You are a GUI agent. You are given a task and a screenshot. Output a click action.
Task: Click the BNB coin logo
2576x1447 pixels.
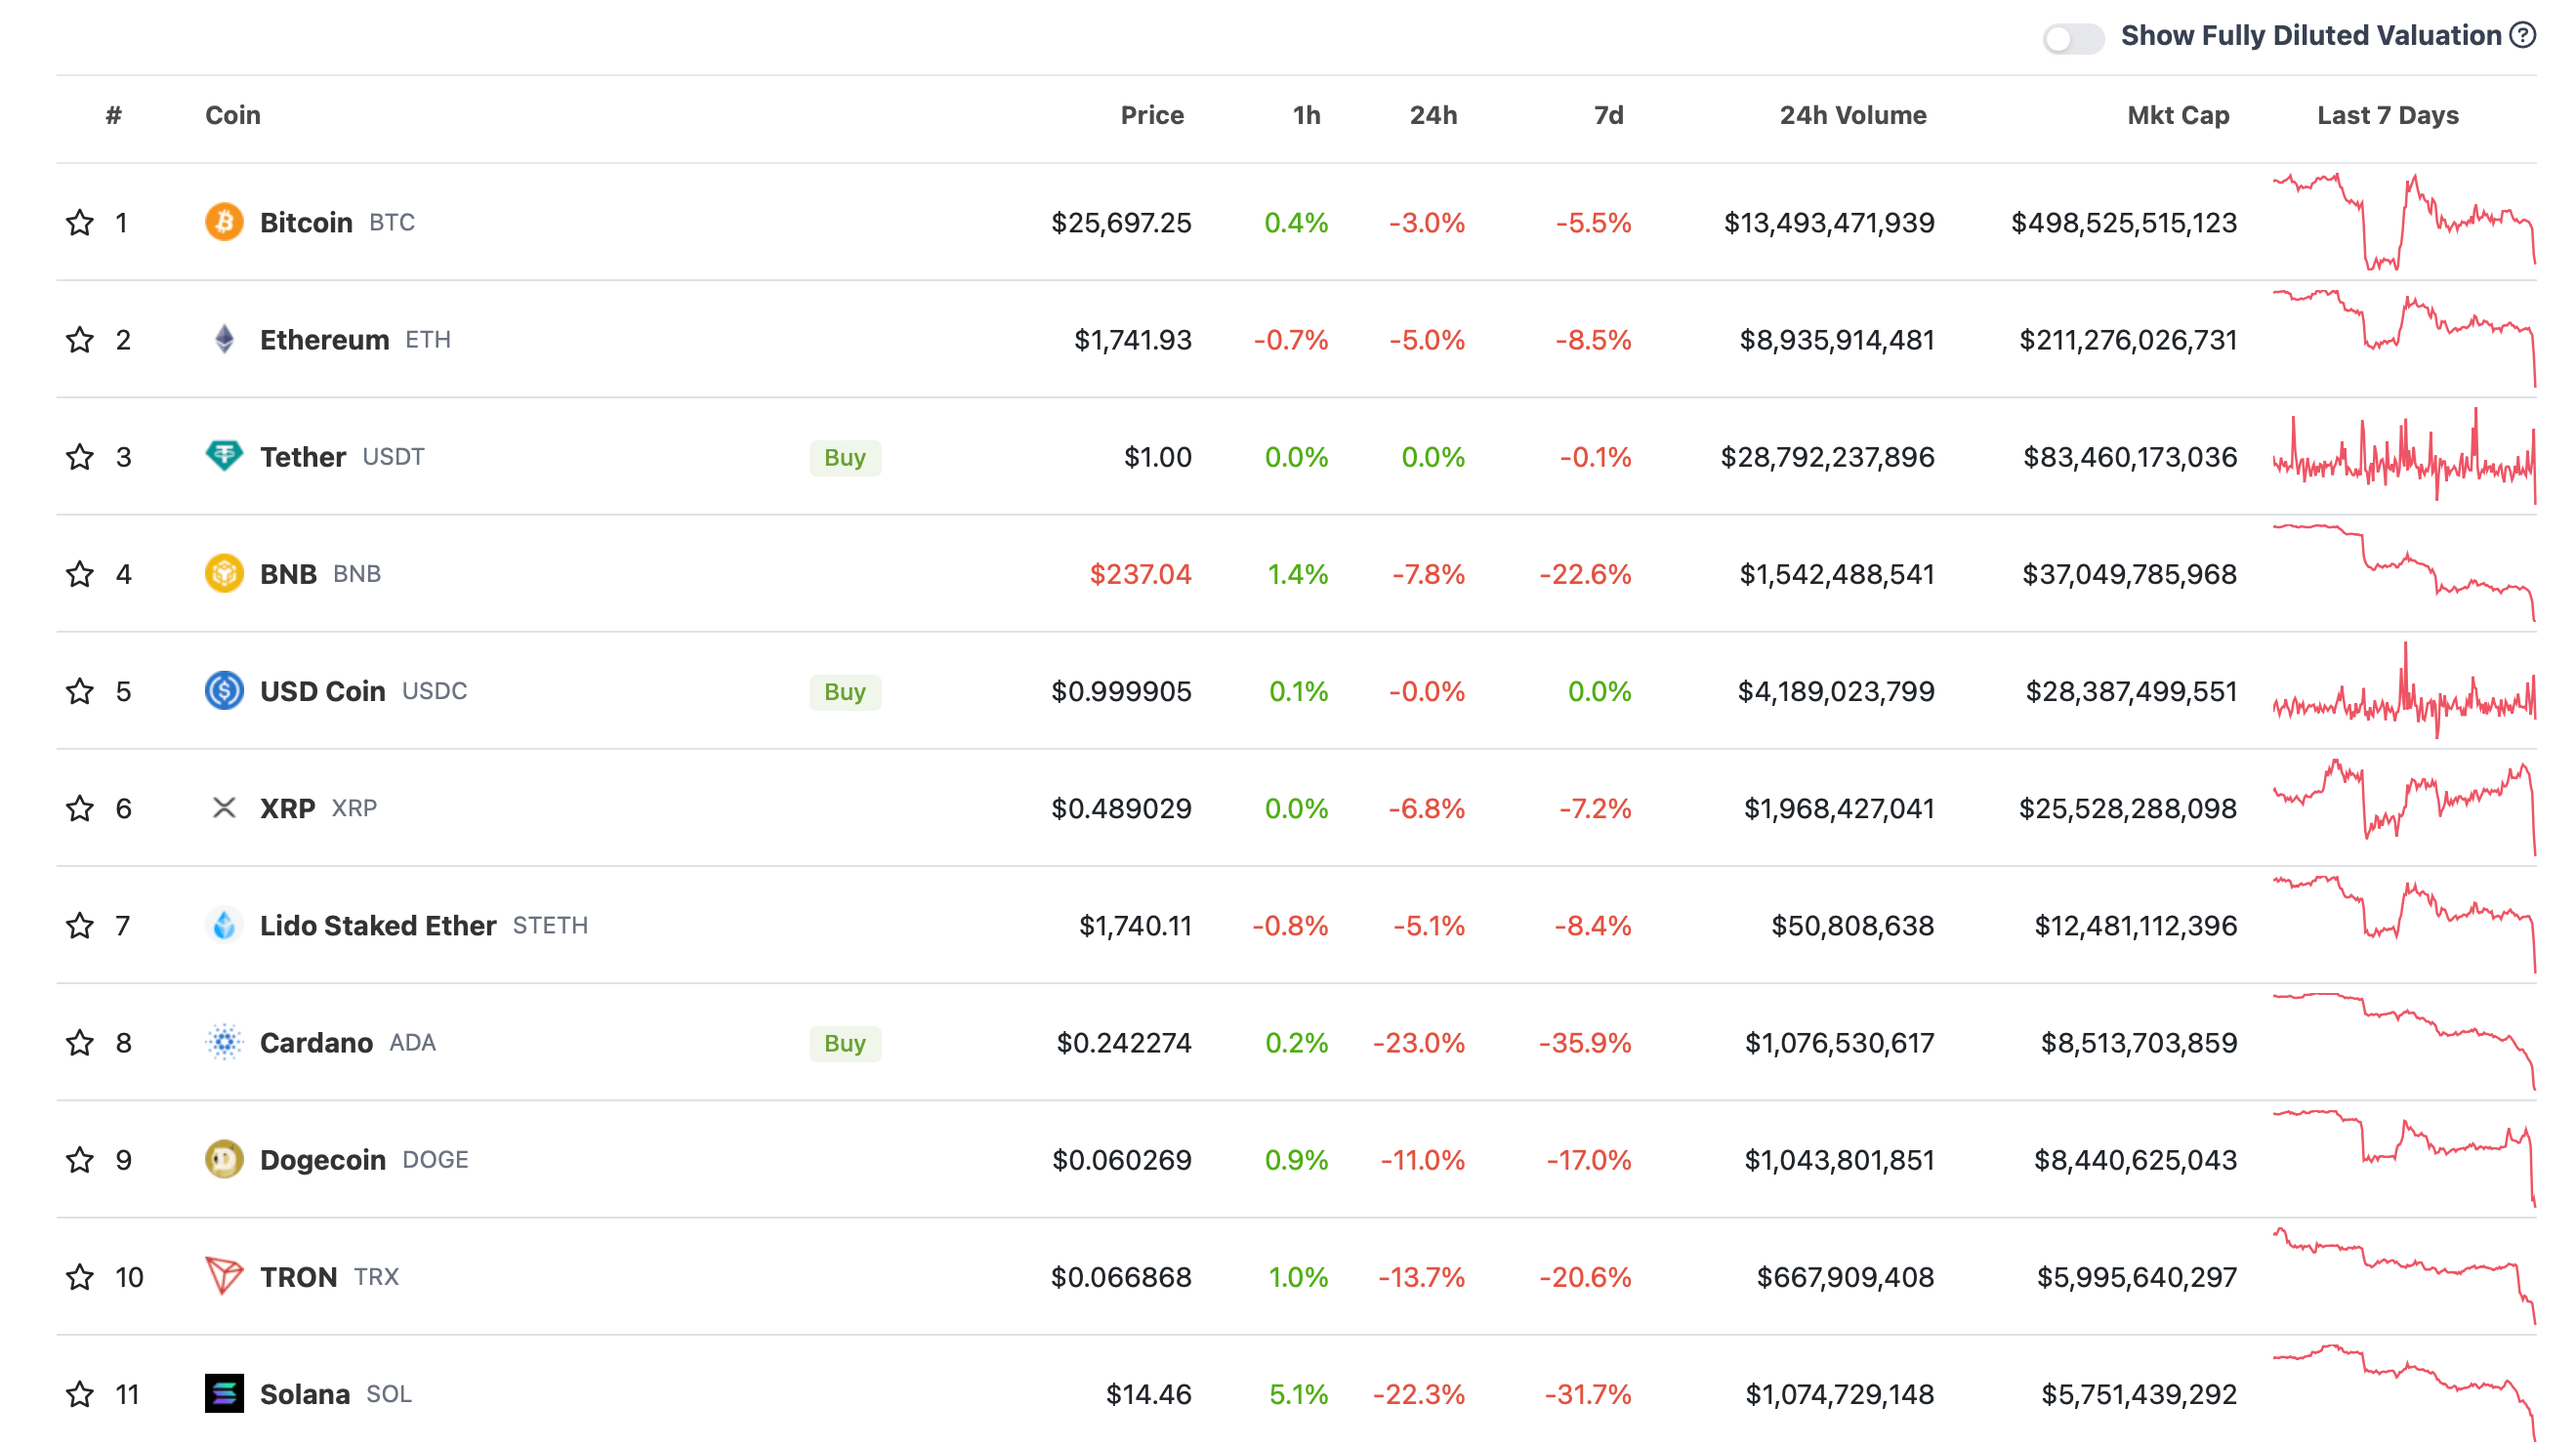coord(224,574)
